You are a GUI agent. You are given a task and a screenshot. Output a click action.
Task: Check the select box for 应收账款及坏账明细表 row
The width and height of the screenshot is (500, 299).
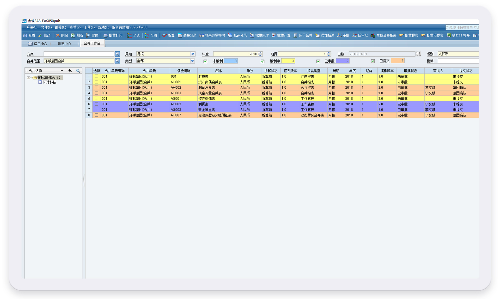[96, 115]
